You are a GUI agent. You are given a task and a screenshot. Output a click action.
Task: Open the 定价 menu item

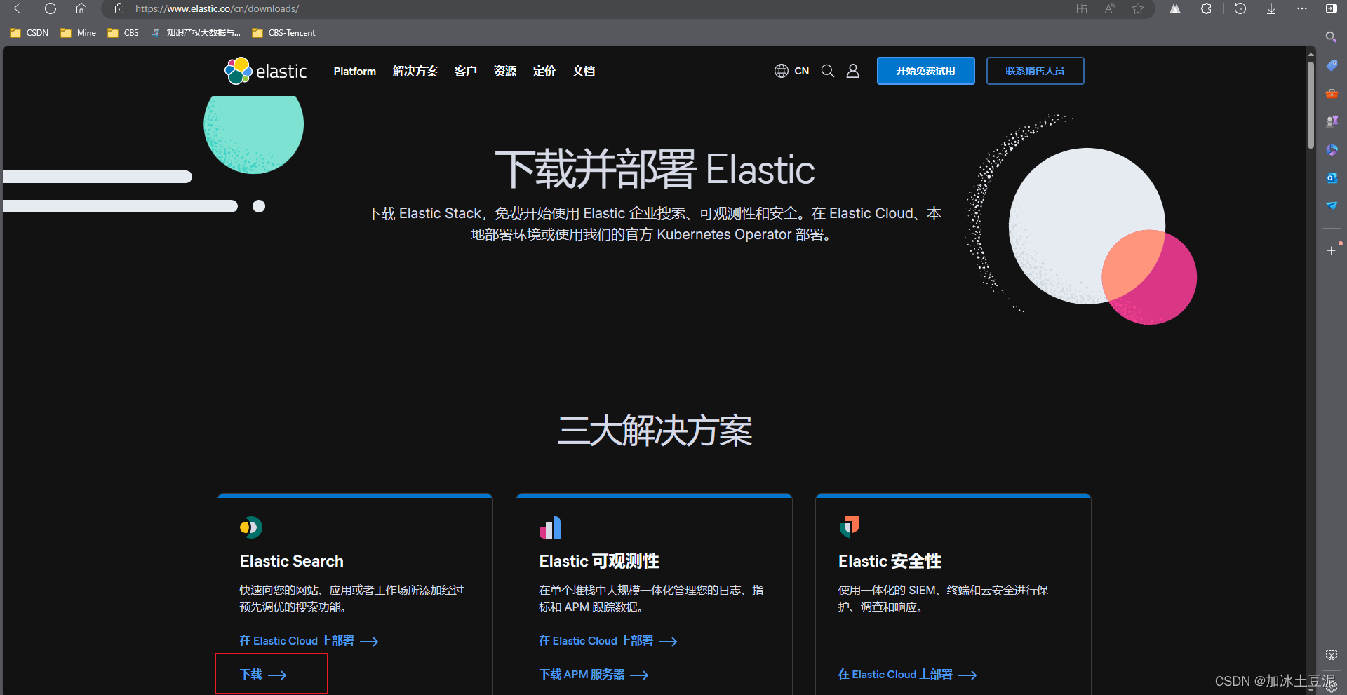(544, 71)
